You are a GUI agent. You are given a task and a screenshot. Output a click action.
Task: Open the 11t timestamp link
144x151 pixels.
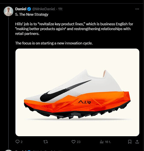point(60,9)
